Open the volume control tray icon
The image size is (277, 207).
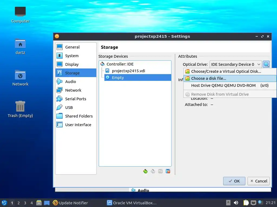[236, 203]
